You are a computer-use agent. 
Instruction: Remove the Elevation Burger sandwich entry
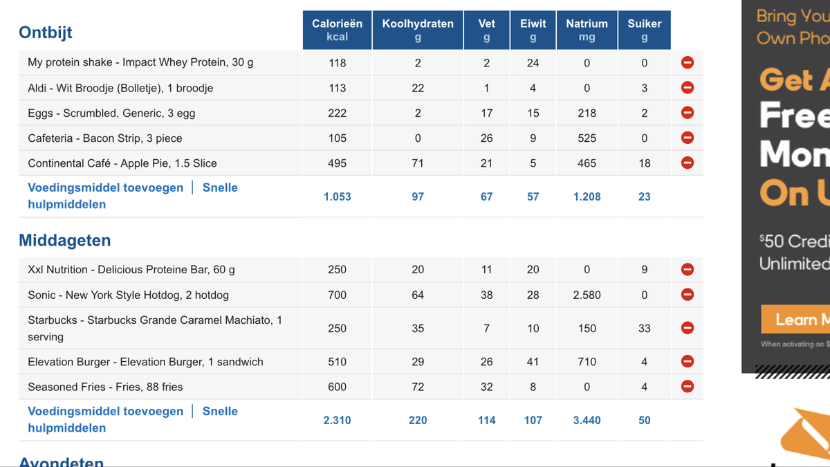coord(688,361)
